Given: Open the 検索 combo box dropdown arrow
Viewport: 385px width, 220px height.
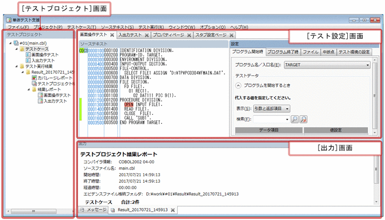Looking at the screenshot, I should [x=287, y=119].
